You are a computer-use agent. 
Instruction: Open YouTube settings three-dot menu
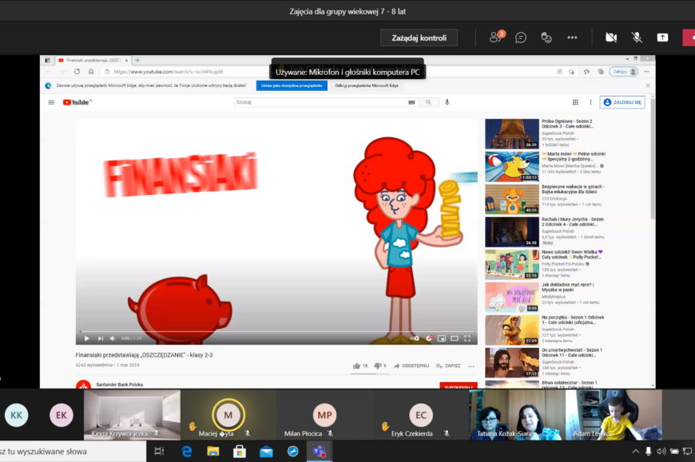[590, 102]
